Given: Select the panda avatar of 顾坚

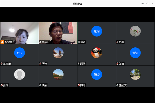Looking at the screenshot, I should pos(97,53).
